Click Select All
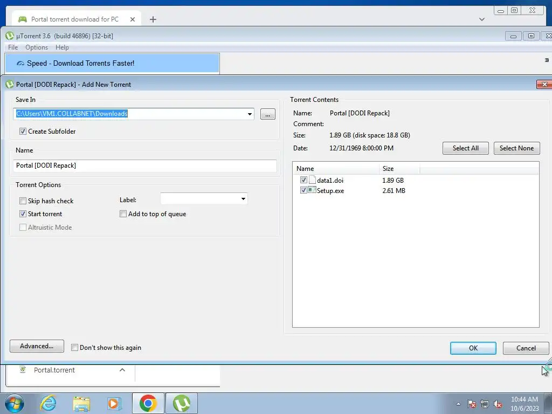 tap(465, 148)
